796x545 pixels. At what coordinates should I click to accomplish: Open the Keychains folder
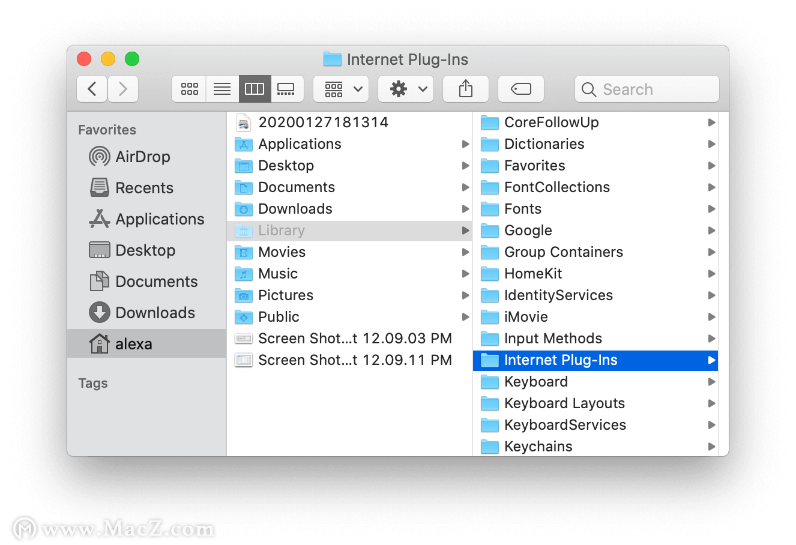point(595,447)
